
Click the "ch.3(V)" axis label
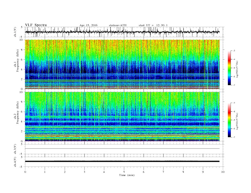pos(15,149)
